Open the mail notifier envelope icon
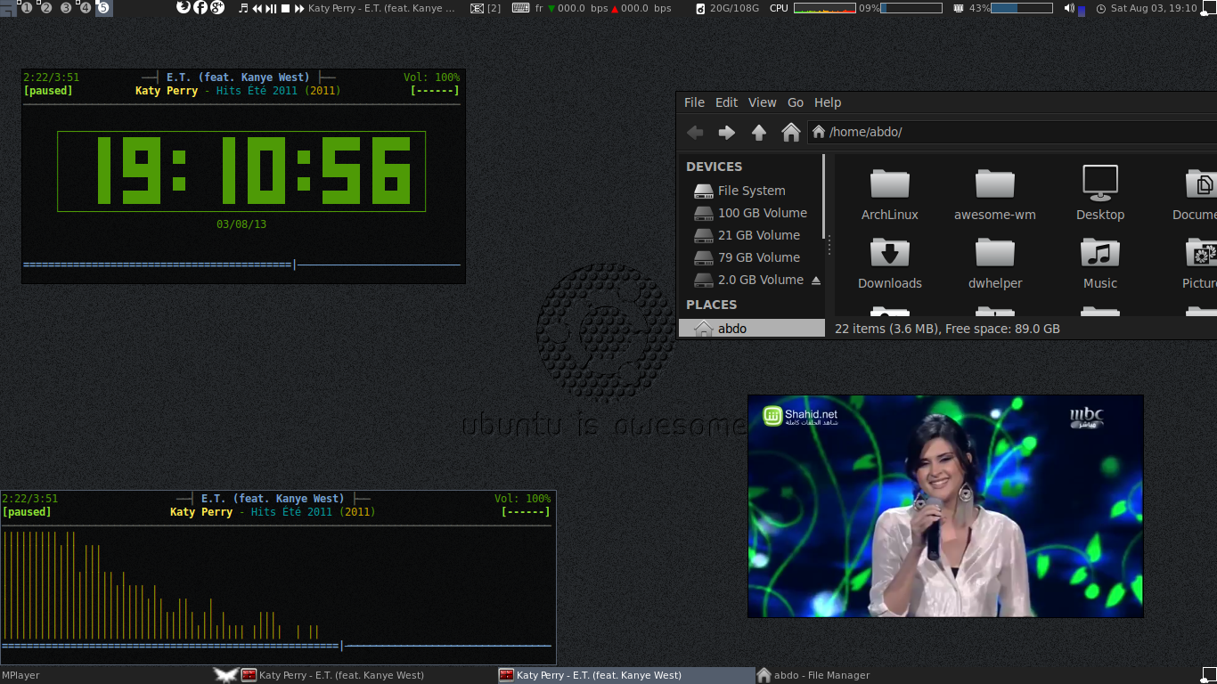The height and width of the screenshot is (684, 1217). pyautogui.click(x=477, y=8)
